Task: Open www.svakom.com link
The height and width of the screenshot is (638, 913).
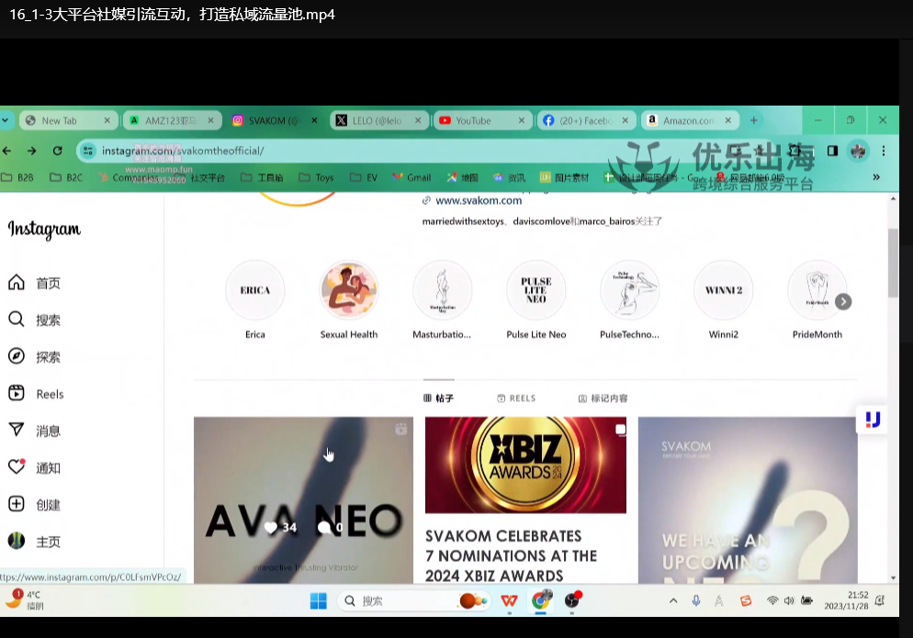Action: (479, 200)
